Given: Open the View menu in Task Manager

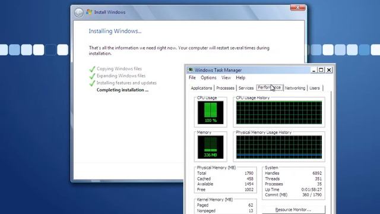Looking at the screenshot, I should [x=226, y=78].
